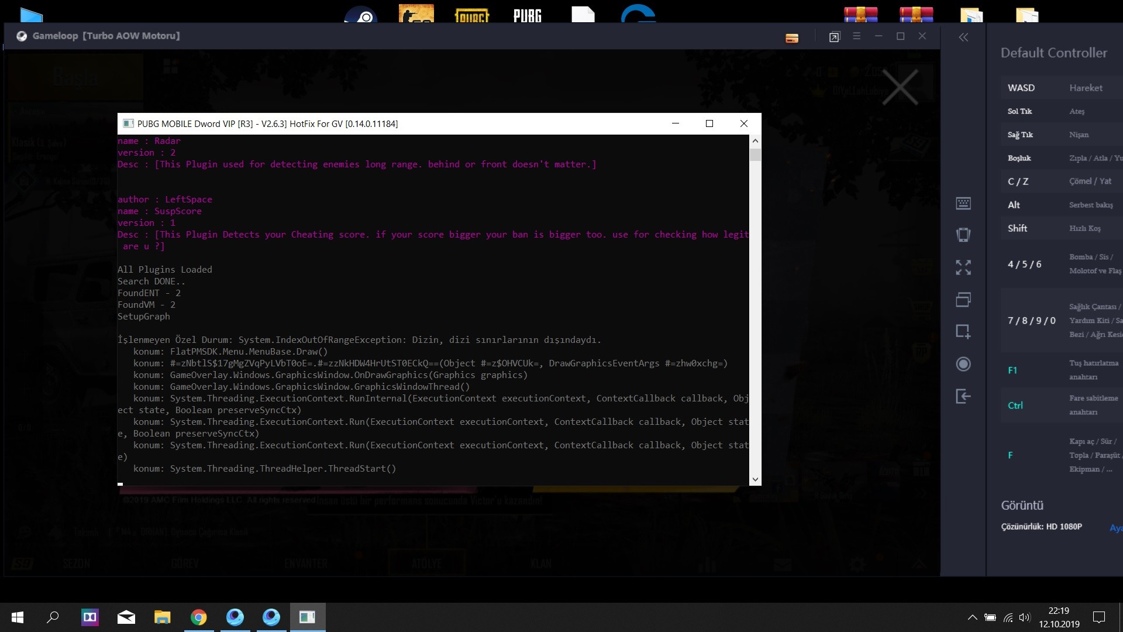1123x632 pixels.
Task: Click the Çözünürlük: HD 1080P label
Action: coord(1042,527)
